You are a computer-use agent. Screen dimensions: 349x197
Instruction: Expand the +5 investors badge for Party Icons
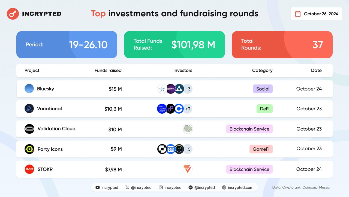[x=188, y=149]
